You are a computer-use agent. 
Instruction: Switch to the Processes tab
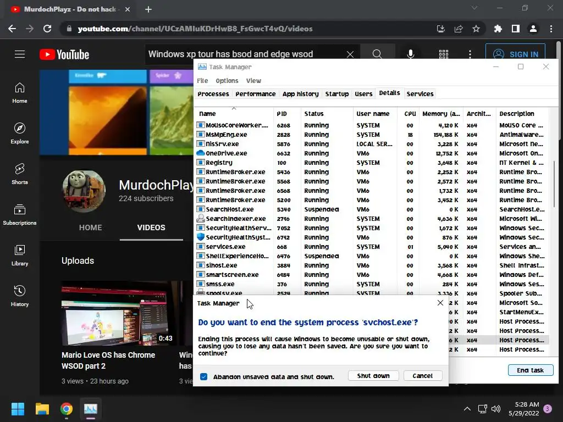[x=213, y=93]
